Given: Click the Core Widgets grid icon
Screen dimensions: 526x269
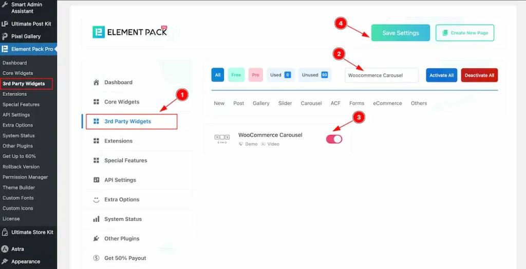Looking at the screenshot, I should point(96,102).
